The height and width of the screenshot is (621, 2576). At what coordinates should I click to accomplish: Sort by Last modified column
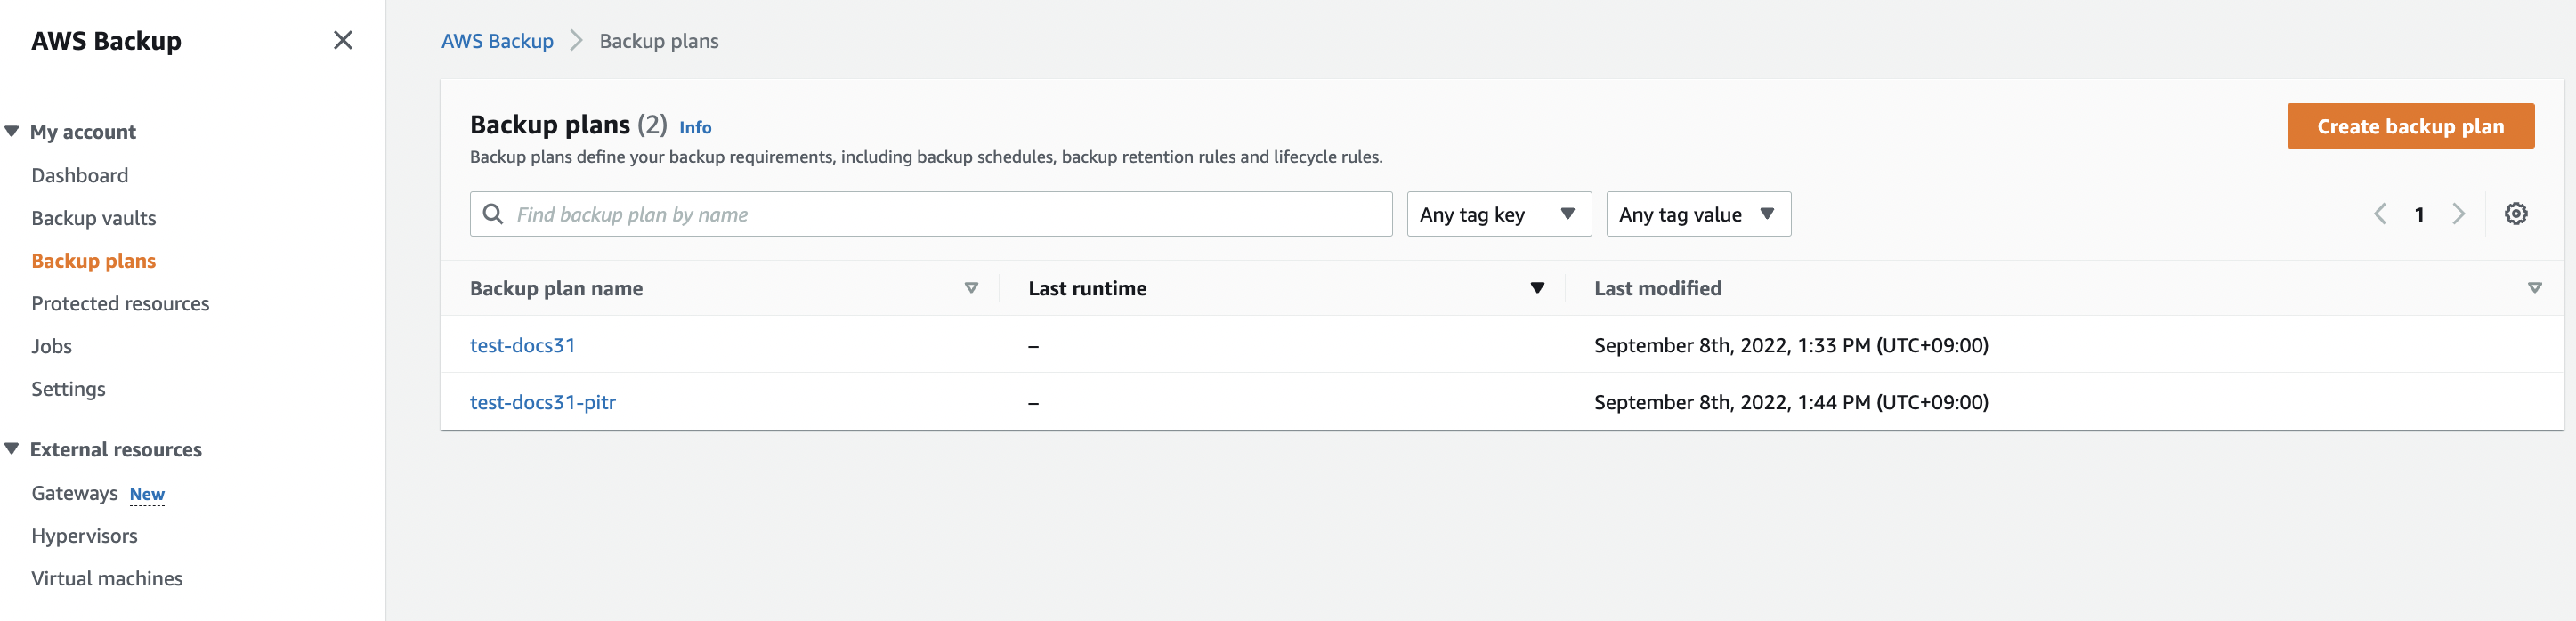click(x=2534, y=288)
